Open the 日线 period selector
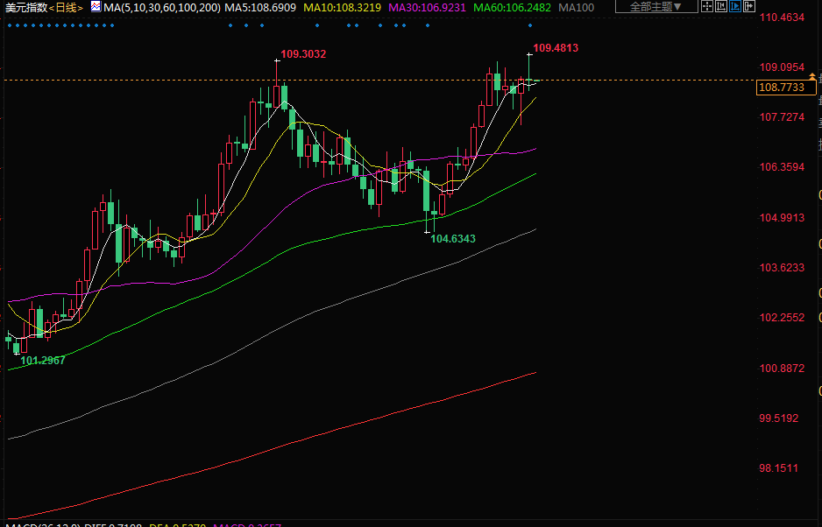 click(x=67, y=8)
